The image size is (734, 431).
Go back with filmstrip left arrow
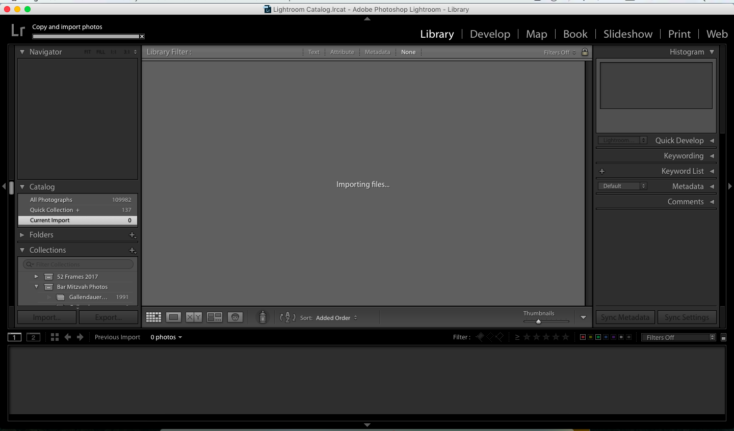click(x=67, y=337)
